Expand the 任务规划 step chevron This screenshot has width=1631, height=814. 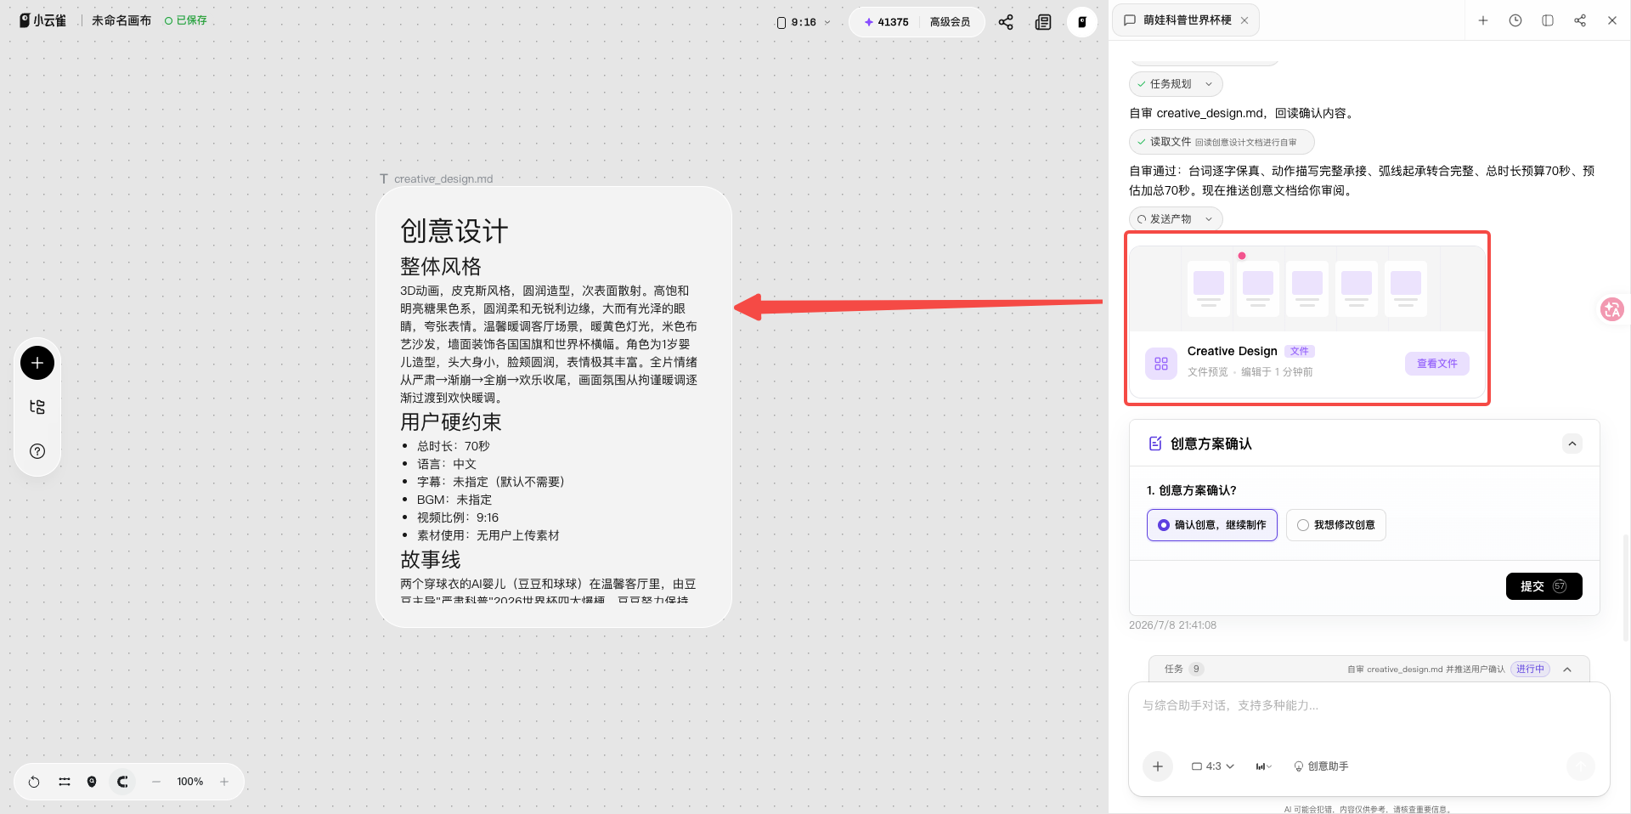1209,84
